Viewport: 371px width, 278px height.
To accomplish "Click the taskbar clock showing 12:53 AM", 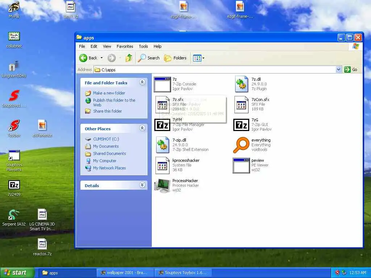I will [x=358, y=273].
